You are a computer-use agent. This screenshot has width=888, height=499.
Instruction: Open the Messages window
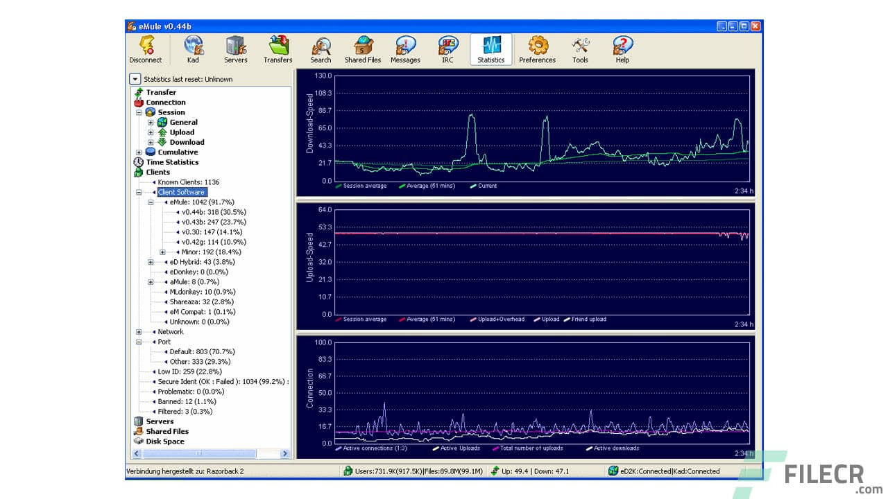click(x=404, y=49)
